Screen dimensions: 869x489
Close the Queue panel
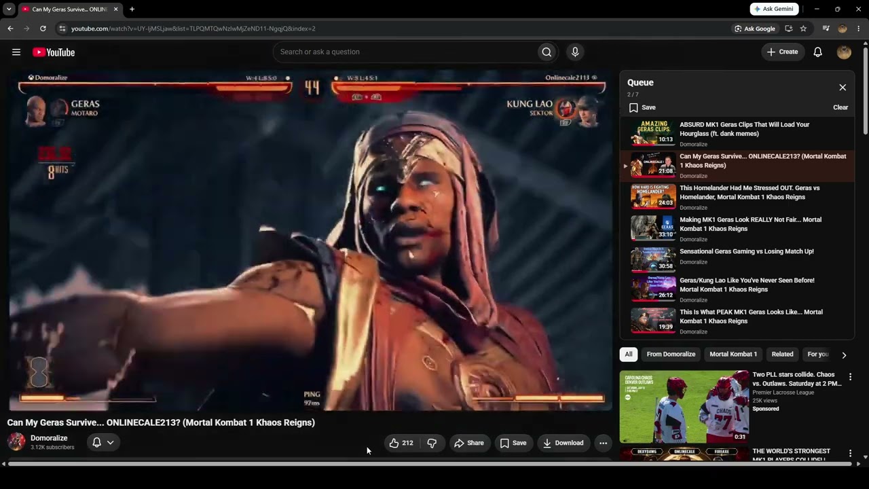coord(843,88)
